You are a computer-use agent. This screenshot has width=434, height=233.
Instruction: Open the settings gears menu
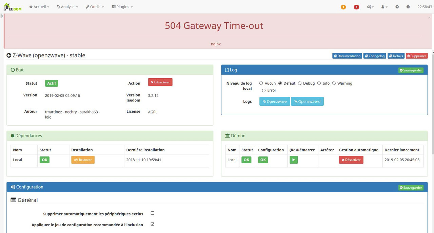[370, 7]
